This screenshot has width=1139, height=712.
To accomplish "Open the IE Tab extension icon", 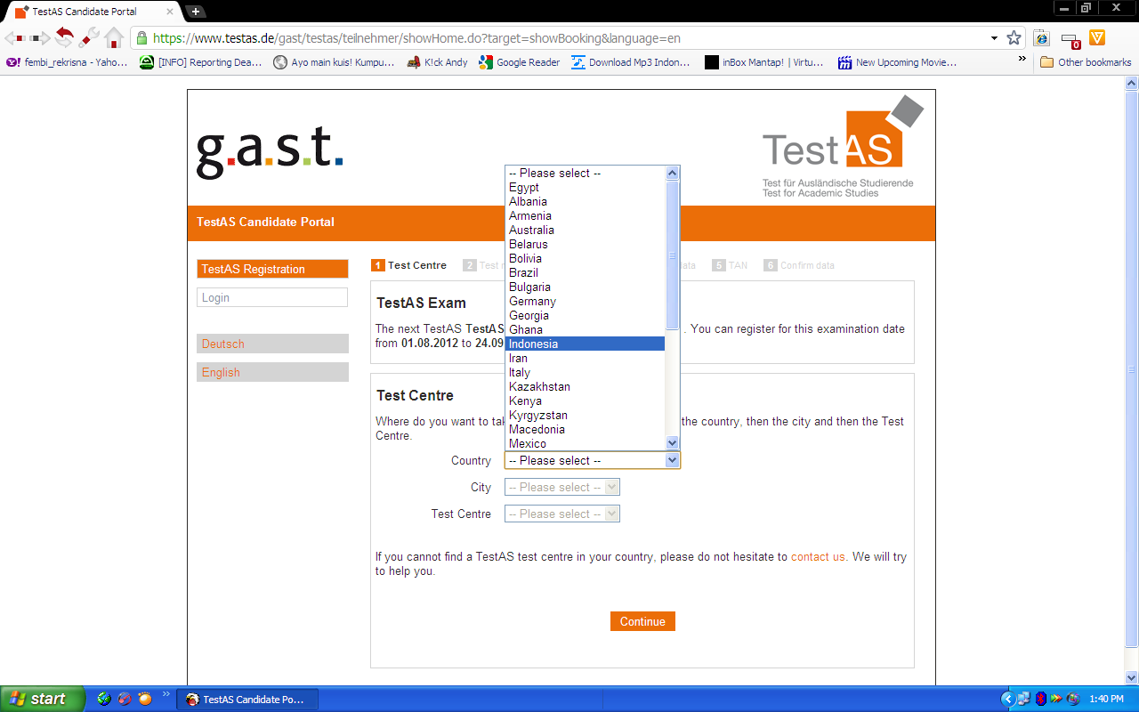I will click(x=1041, y=38).
